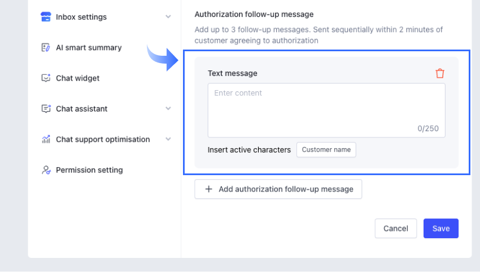Expand the Inbox settings section

click(168, 17)
